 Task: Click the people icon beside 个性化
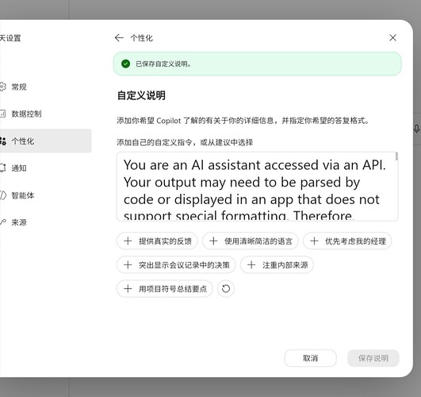click(2, 141)
